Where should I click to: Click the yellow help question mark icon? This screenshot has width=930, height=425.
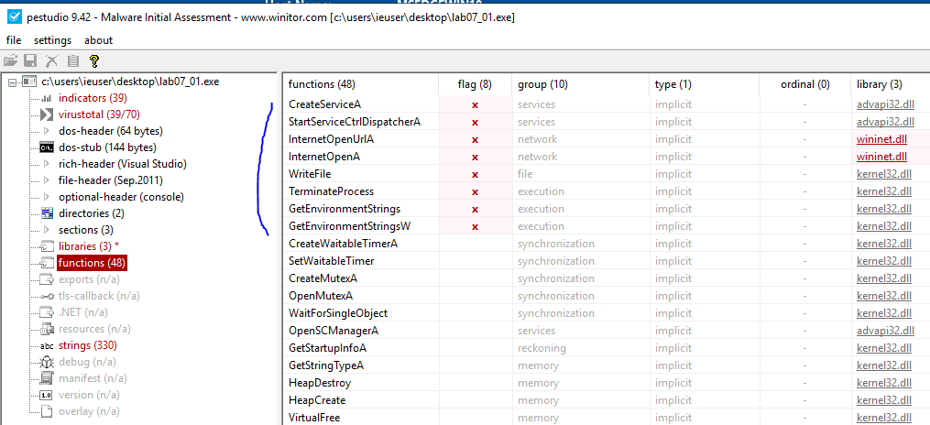(x=93, y=60)
